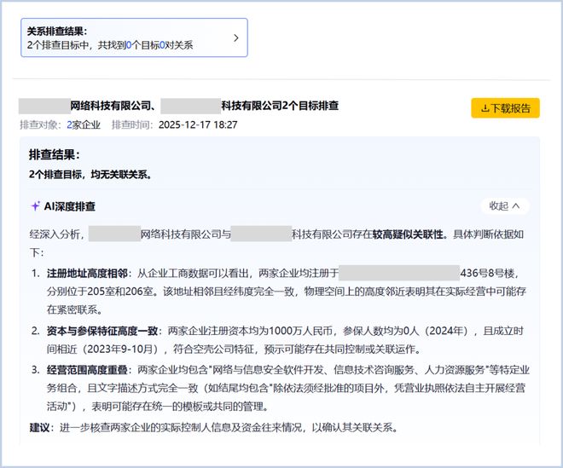Click the blue 0 in 0个目标
The height and width of the screenshot is (468, 563).
[129, 45]
